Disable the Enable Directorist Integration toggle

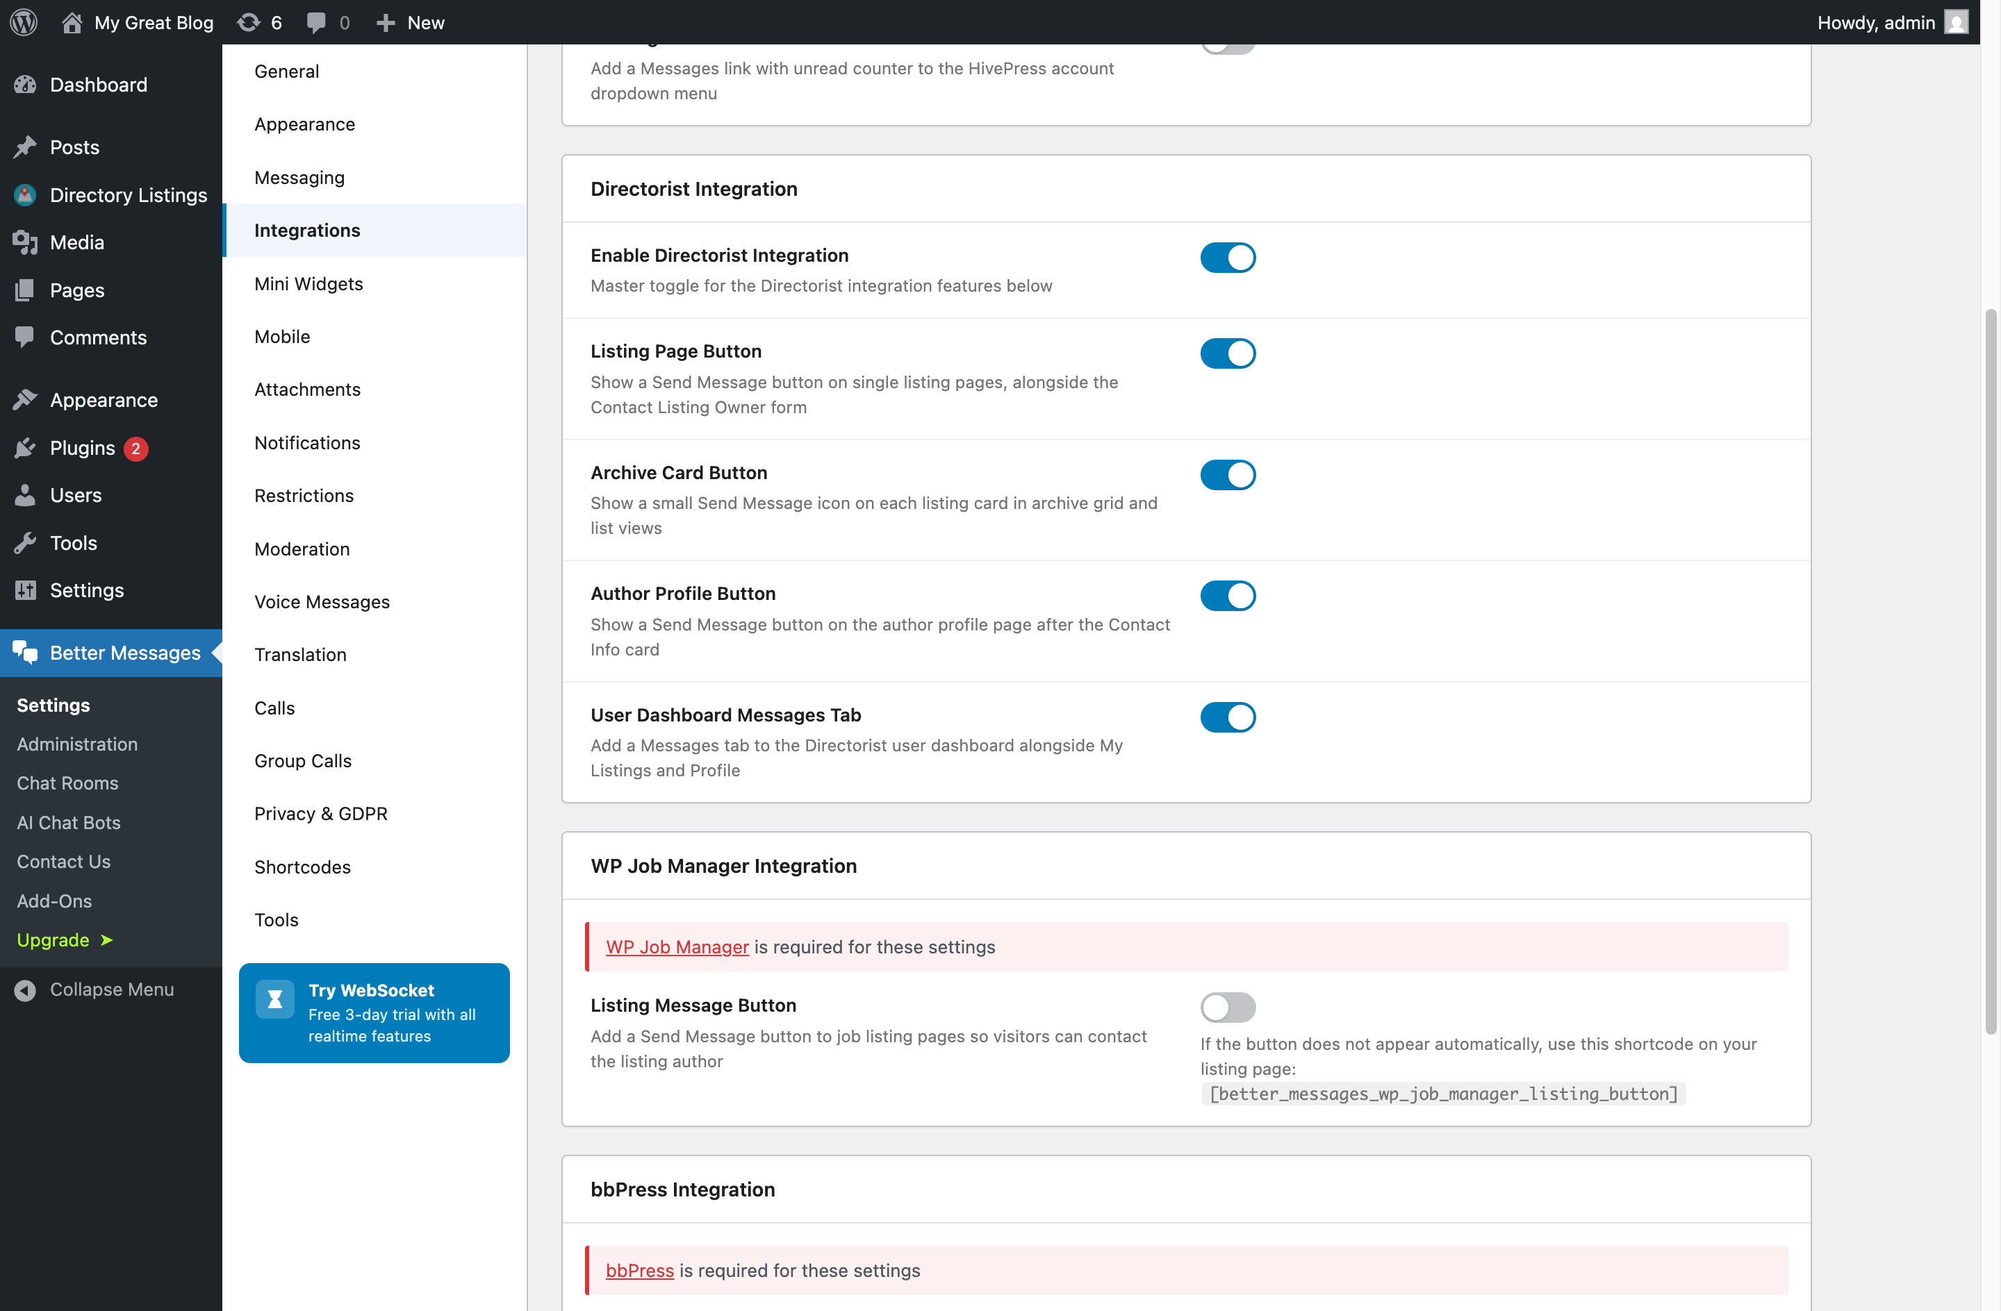[1228, 258]
